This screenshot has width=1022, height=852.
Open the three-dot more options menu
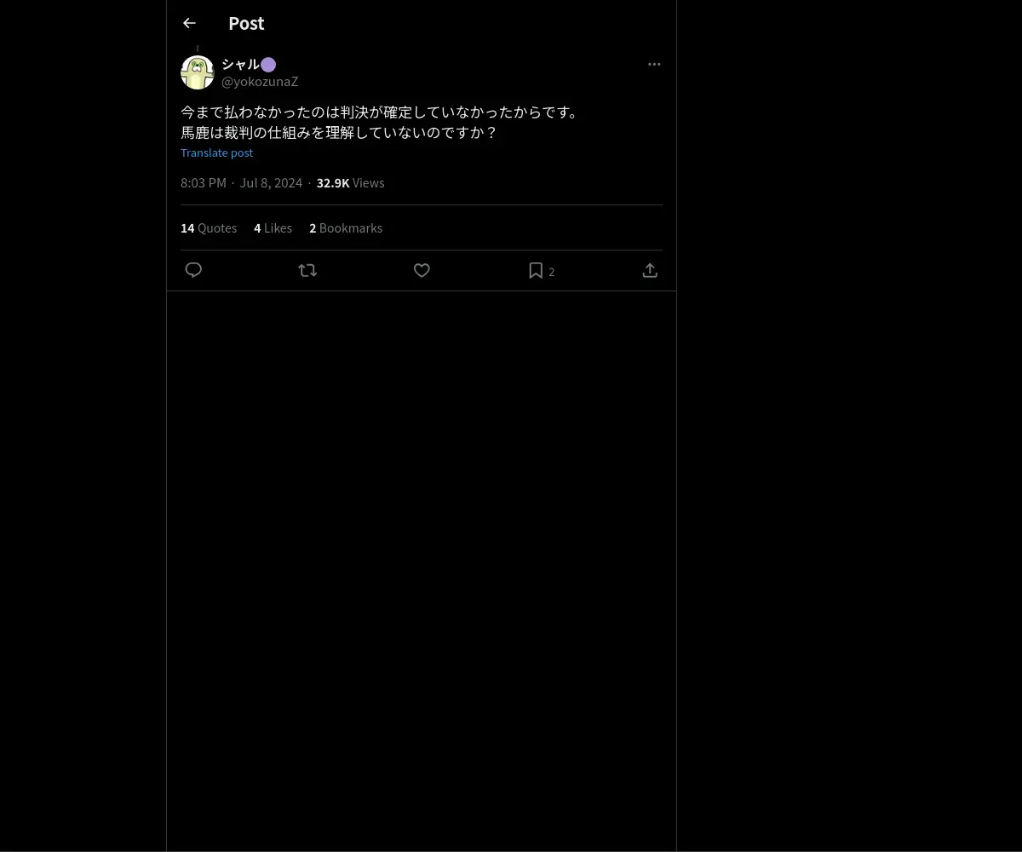654,64
